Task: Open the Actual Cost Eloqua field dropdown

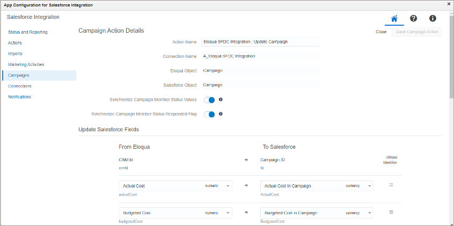Action: [x=175, y=186]
